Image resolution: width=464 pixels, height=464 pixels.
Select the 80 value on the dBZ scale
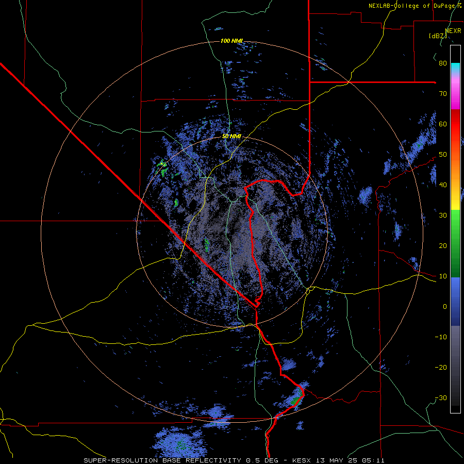tap(443, 63)
